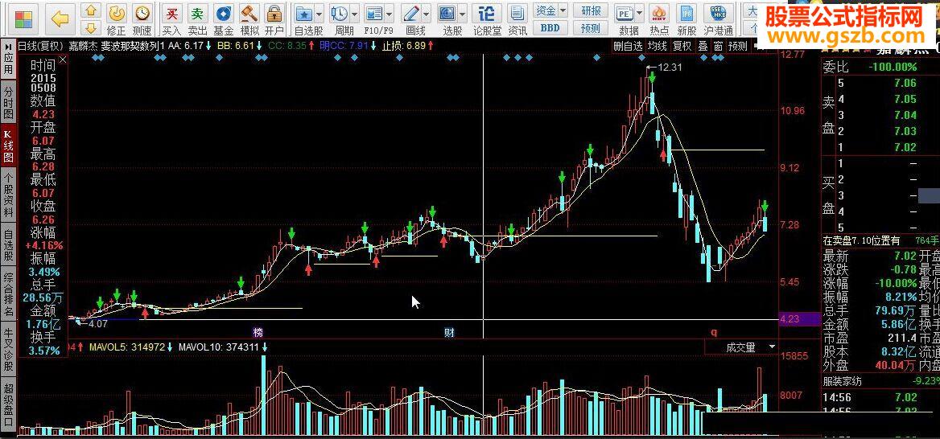The image size is (940, 439).
Task: Open the 自选股 watchlist folder icon
Action: (x=305, y=13)
